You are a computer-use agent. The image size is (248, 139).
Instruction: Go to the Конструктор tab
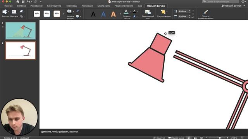tap(54, 6)
